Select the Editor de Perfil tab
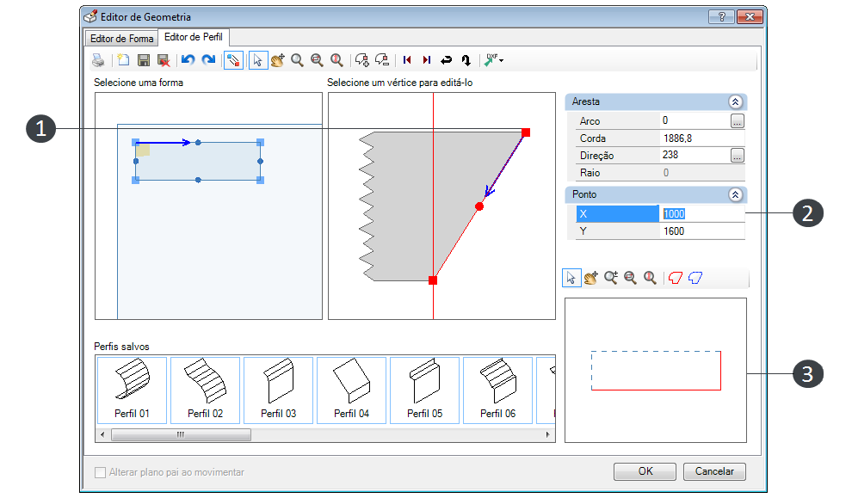This screenshot has width=852, height=498. point(194,37)
